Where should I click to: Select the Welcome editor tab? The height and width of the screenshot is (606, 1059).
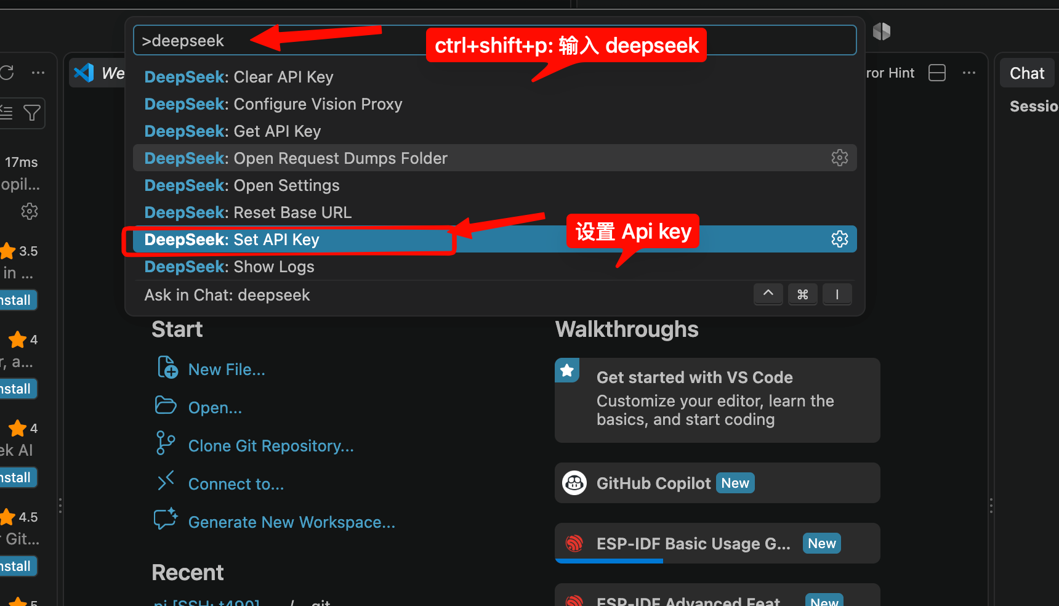99,73
